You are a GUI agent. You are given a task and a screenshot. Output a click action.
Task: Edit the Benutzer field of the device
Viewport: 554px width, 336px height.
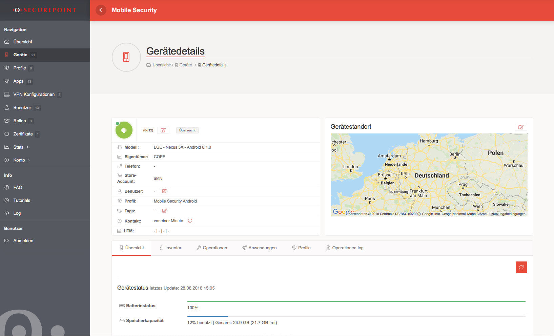(x=164, y=191)
